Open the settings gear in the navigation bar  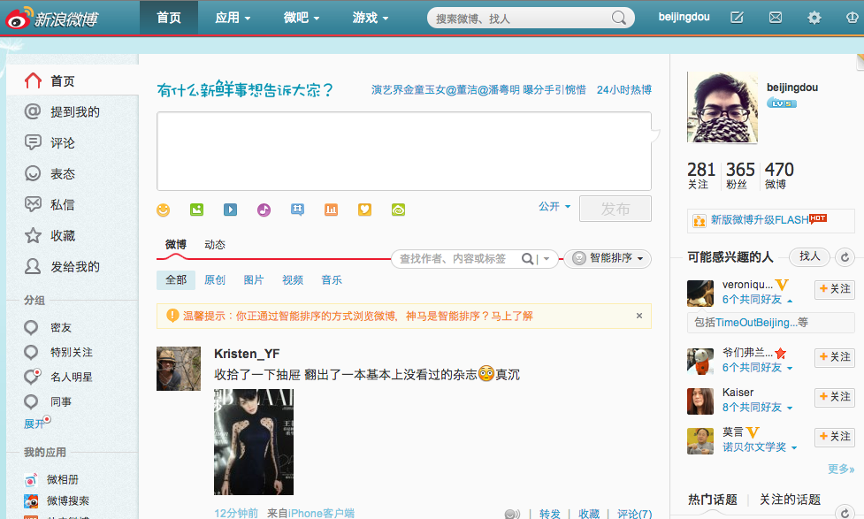(x=814, y=17)
